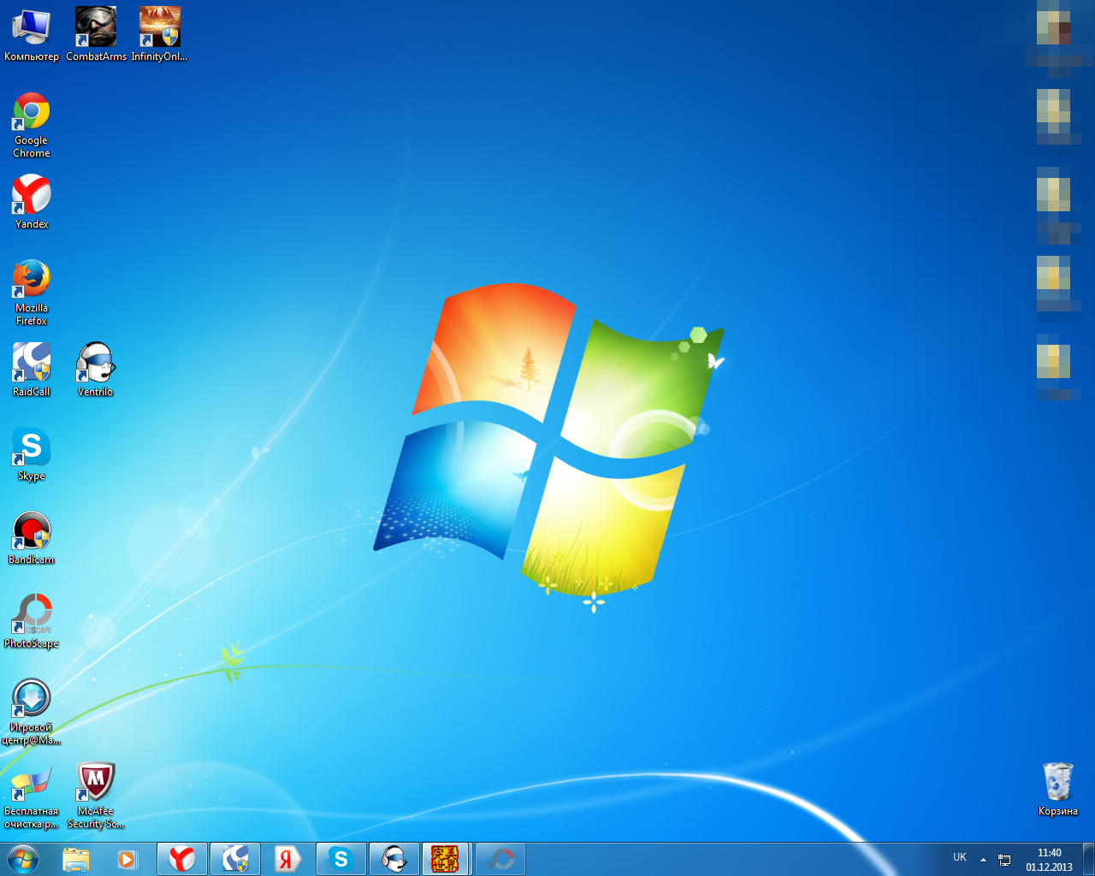This screenshot has height=876, width=1095.
Task: Click the Skype button in the taskbar
Action: coord(341,859)
